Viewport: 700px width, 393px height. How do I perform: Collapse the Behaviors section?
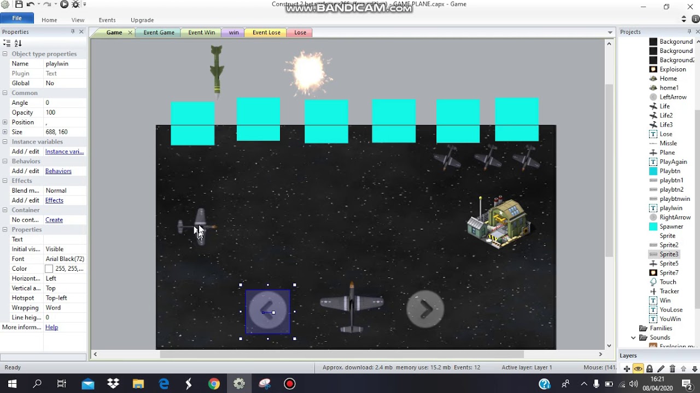click(5, 161)
